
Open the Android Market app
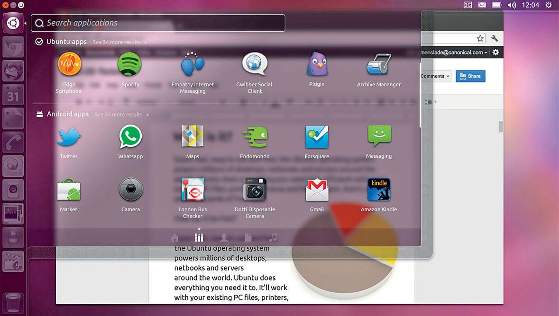(x=69, y=190)
